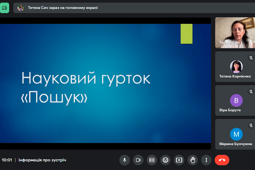Click Віра Борутя purple avatar
Image resolution: width=255 pixels, height=170 pixels.
click(236, 100)
